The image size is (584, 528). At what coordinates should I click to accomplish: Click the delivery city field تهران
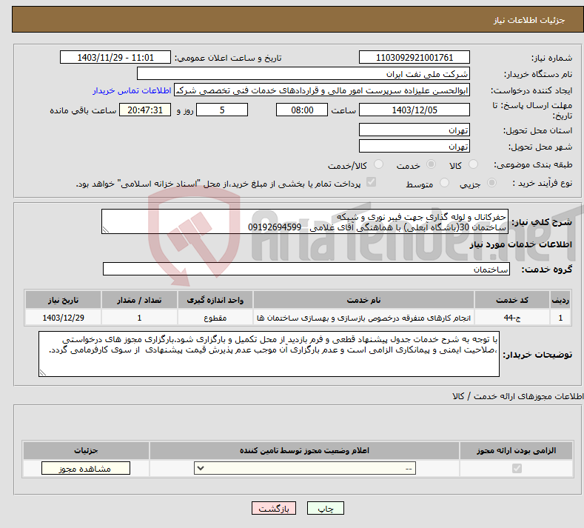tap(414, 146)
